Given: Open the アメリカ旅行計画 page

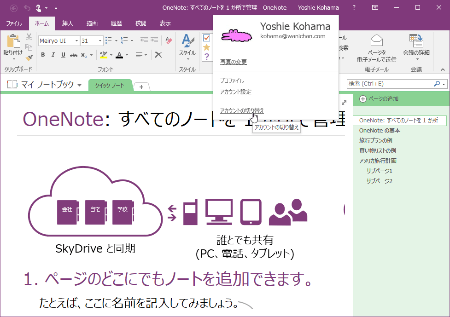Looking at the screenshot, I should click(378, 161).
